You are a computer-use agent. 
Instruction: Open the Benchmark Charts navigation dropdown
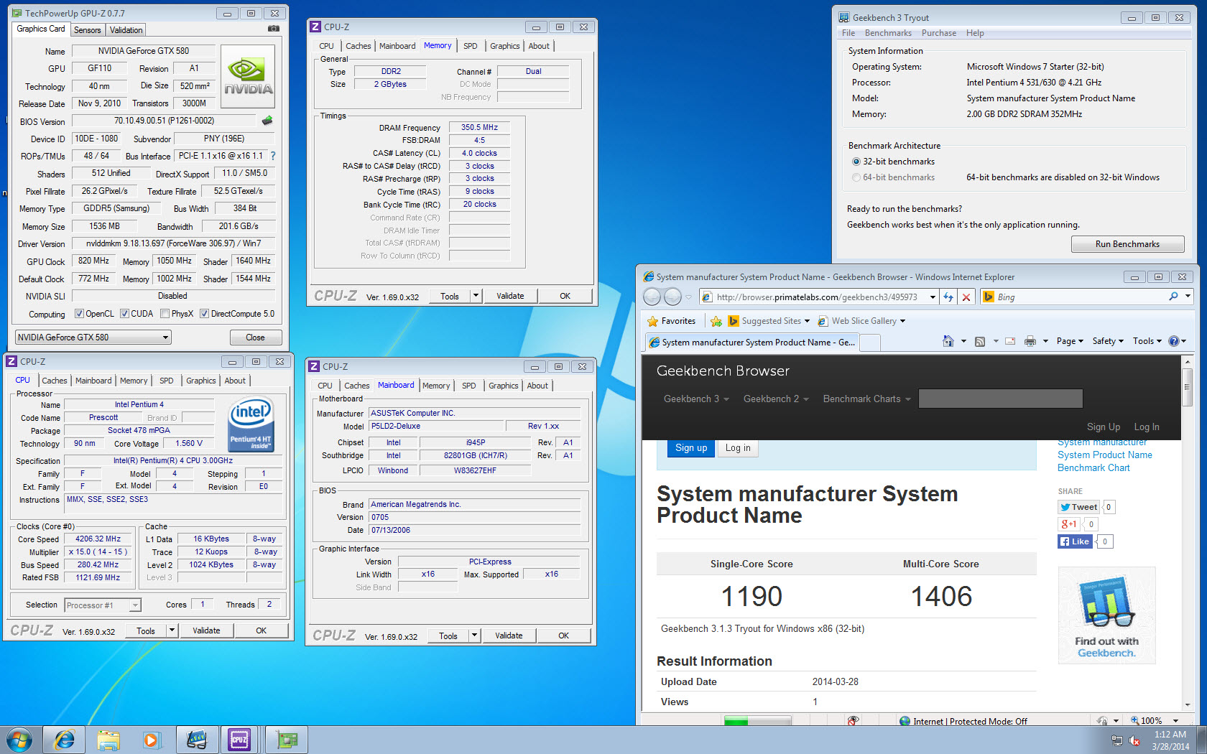pos(867,399)
